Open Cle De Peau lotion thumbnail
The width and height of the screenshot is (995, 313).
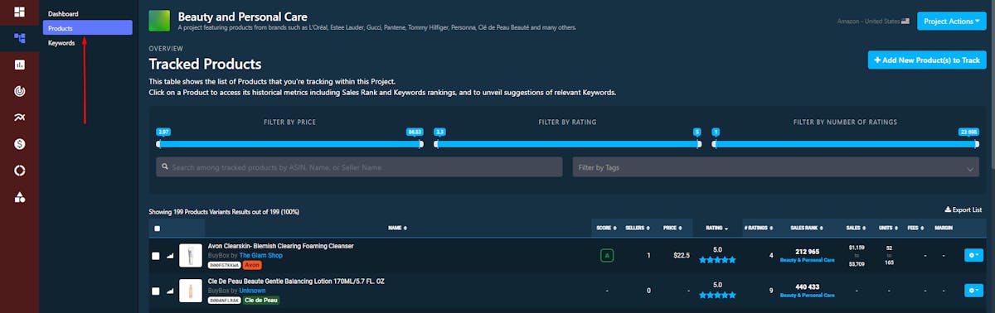191,291
